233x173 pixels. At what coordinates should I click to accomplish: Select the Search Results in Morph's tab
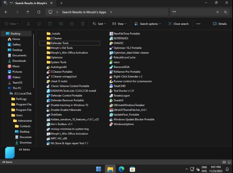28,3
